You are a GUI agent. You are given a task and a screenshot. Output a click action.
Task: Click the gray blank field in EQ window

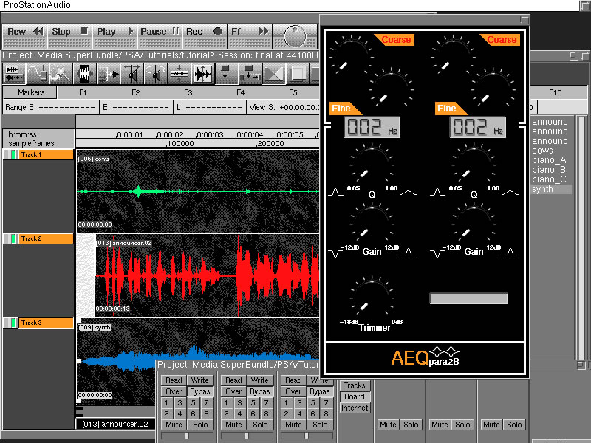[469, 298]
